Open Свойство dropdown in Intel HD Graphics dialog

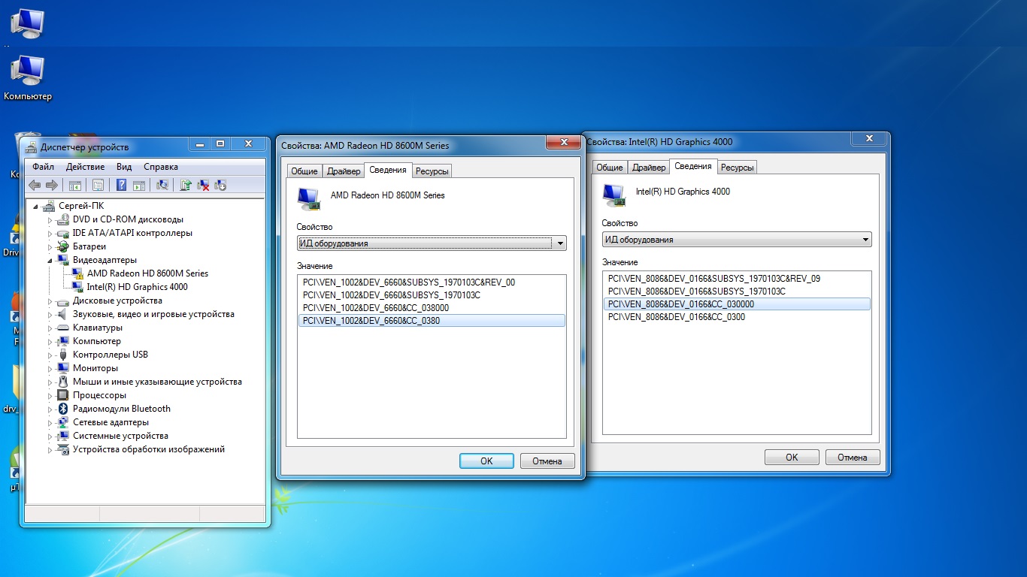coord(737,240)
